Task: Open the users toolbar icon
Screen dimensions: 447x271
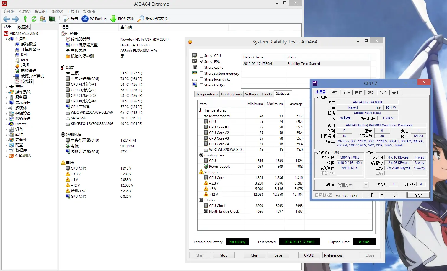Action: (x=43, y=19)
